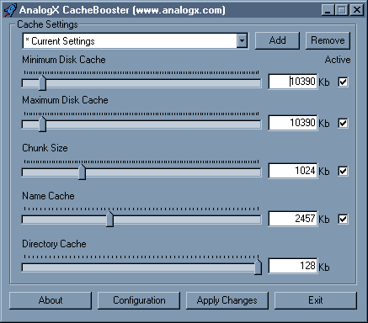This screenshot has width=368, height=323.
Task: Click the Minimum Disk Cache label
Action: coord(64,60)
